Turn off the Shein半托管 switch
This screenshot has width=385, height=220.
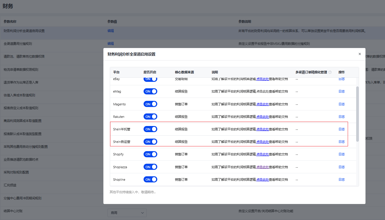(x=150, y=129)
